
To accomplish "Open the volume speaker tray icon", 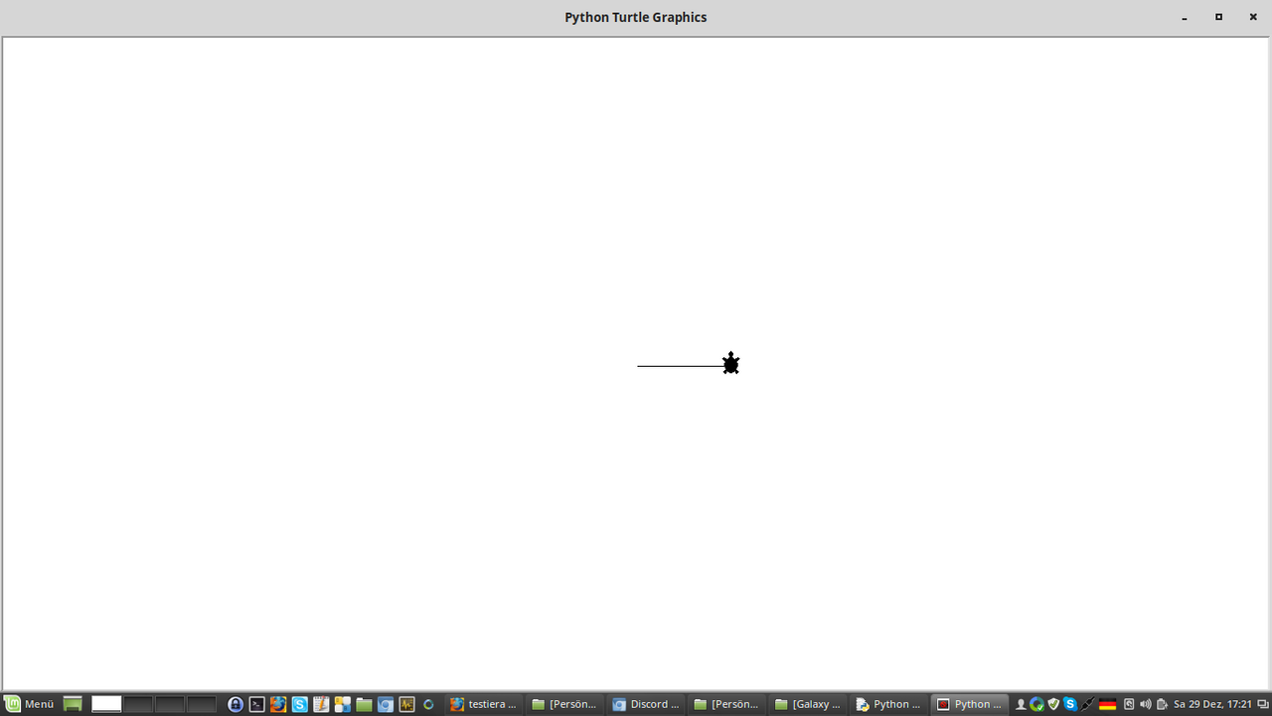I will 1145,704.
